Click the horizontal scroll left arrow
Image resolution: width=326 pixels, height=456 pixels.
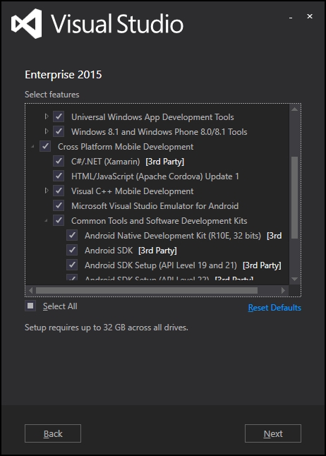coord(31,290)
